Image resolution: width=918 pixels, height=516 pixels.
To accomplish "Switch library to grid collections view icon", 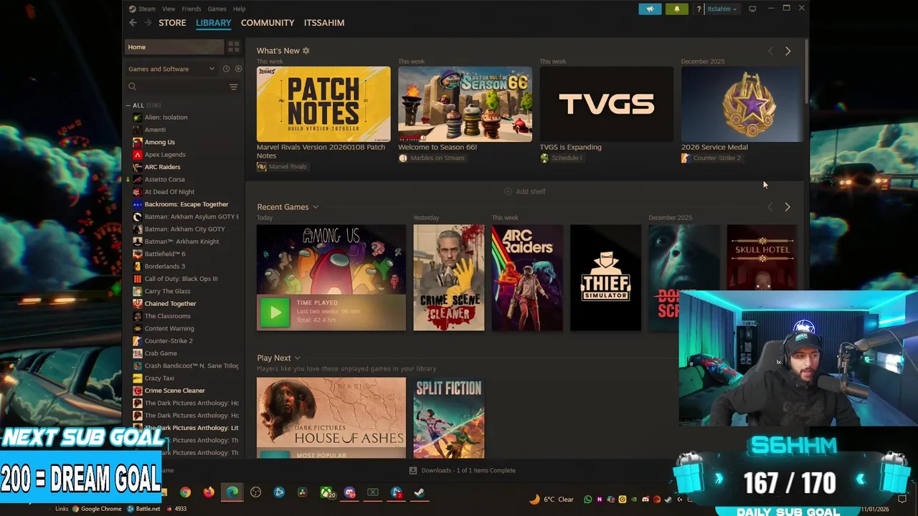I will pyautogui.click(x=233, y=47).
